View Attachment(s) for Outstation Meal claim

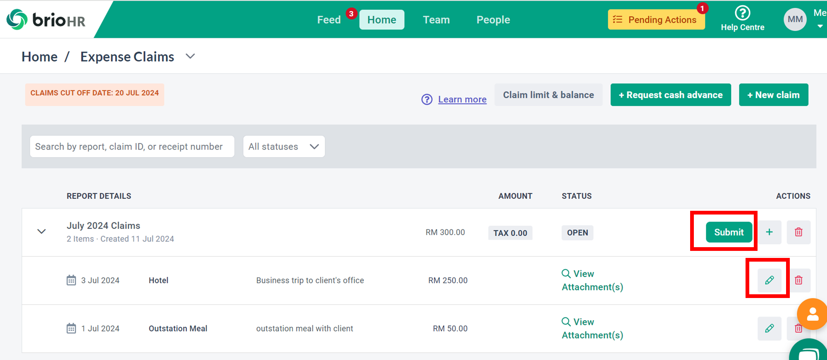[592, 328]
